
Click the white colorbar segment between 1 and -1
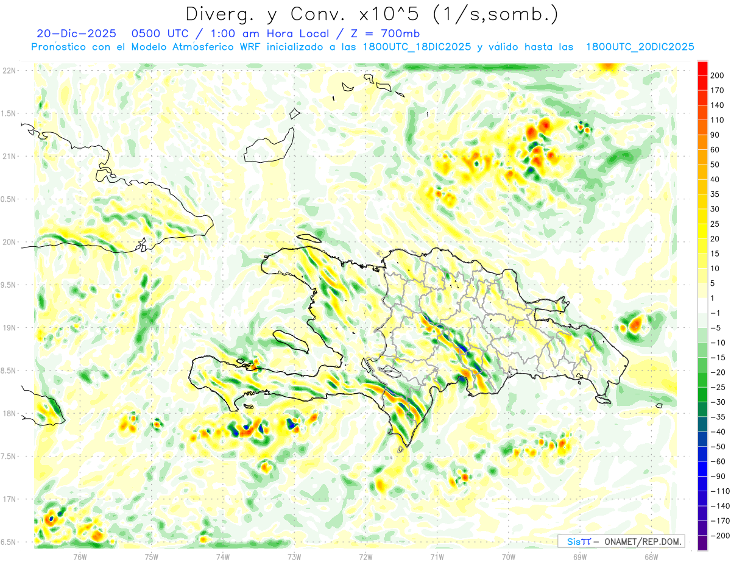(702, 306)
